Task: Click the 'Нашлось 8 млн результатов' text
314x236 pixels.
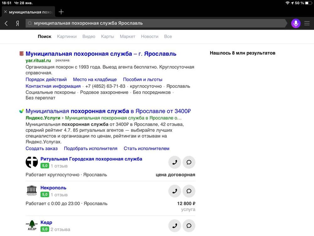Action: pyautogui.click(x=242, y=53)
